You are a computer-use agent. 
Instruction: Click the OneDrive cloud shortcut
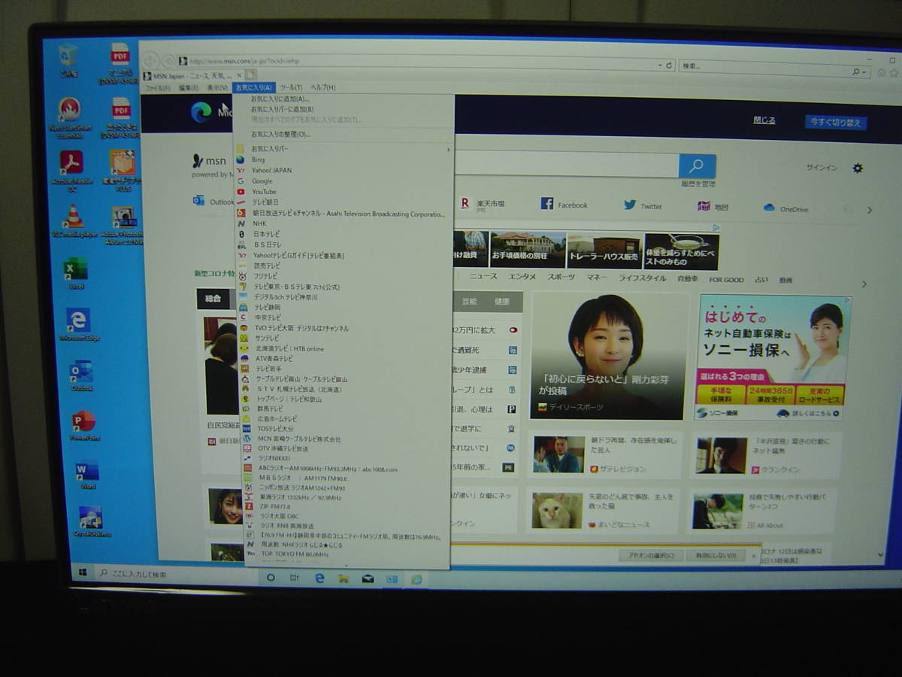click(769, 208)
